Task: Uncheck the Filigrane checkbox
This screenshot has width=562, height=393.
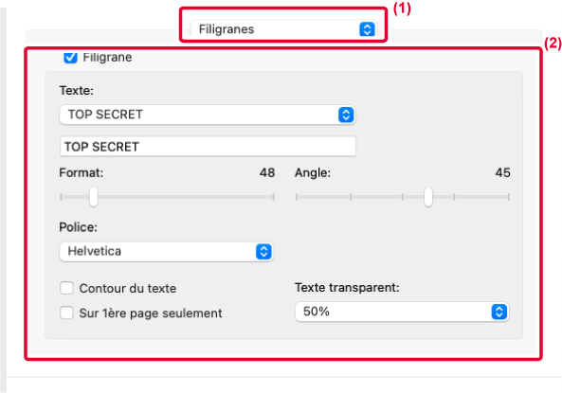Action: tap(70, 58)
